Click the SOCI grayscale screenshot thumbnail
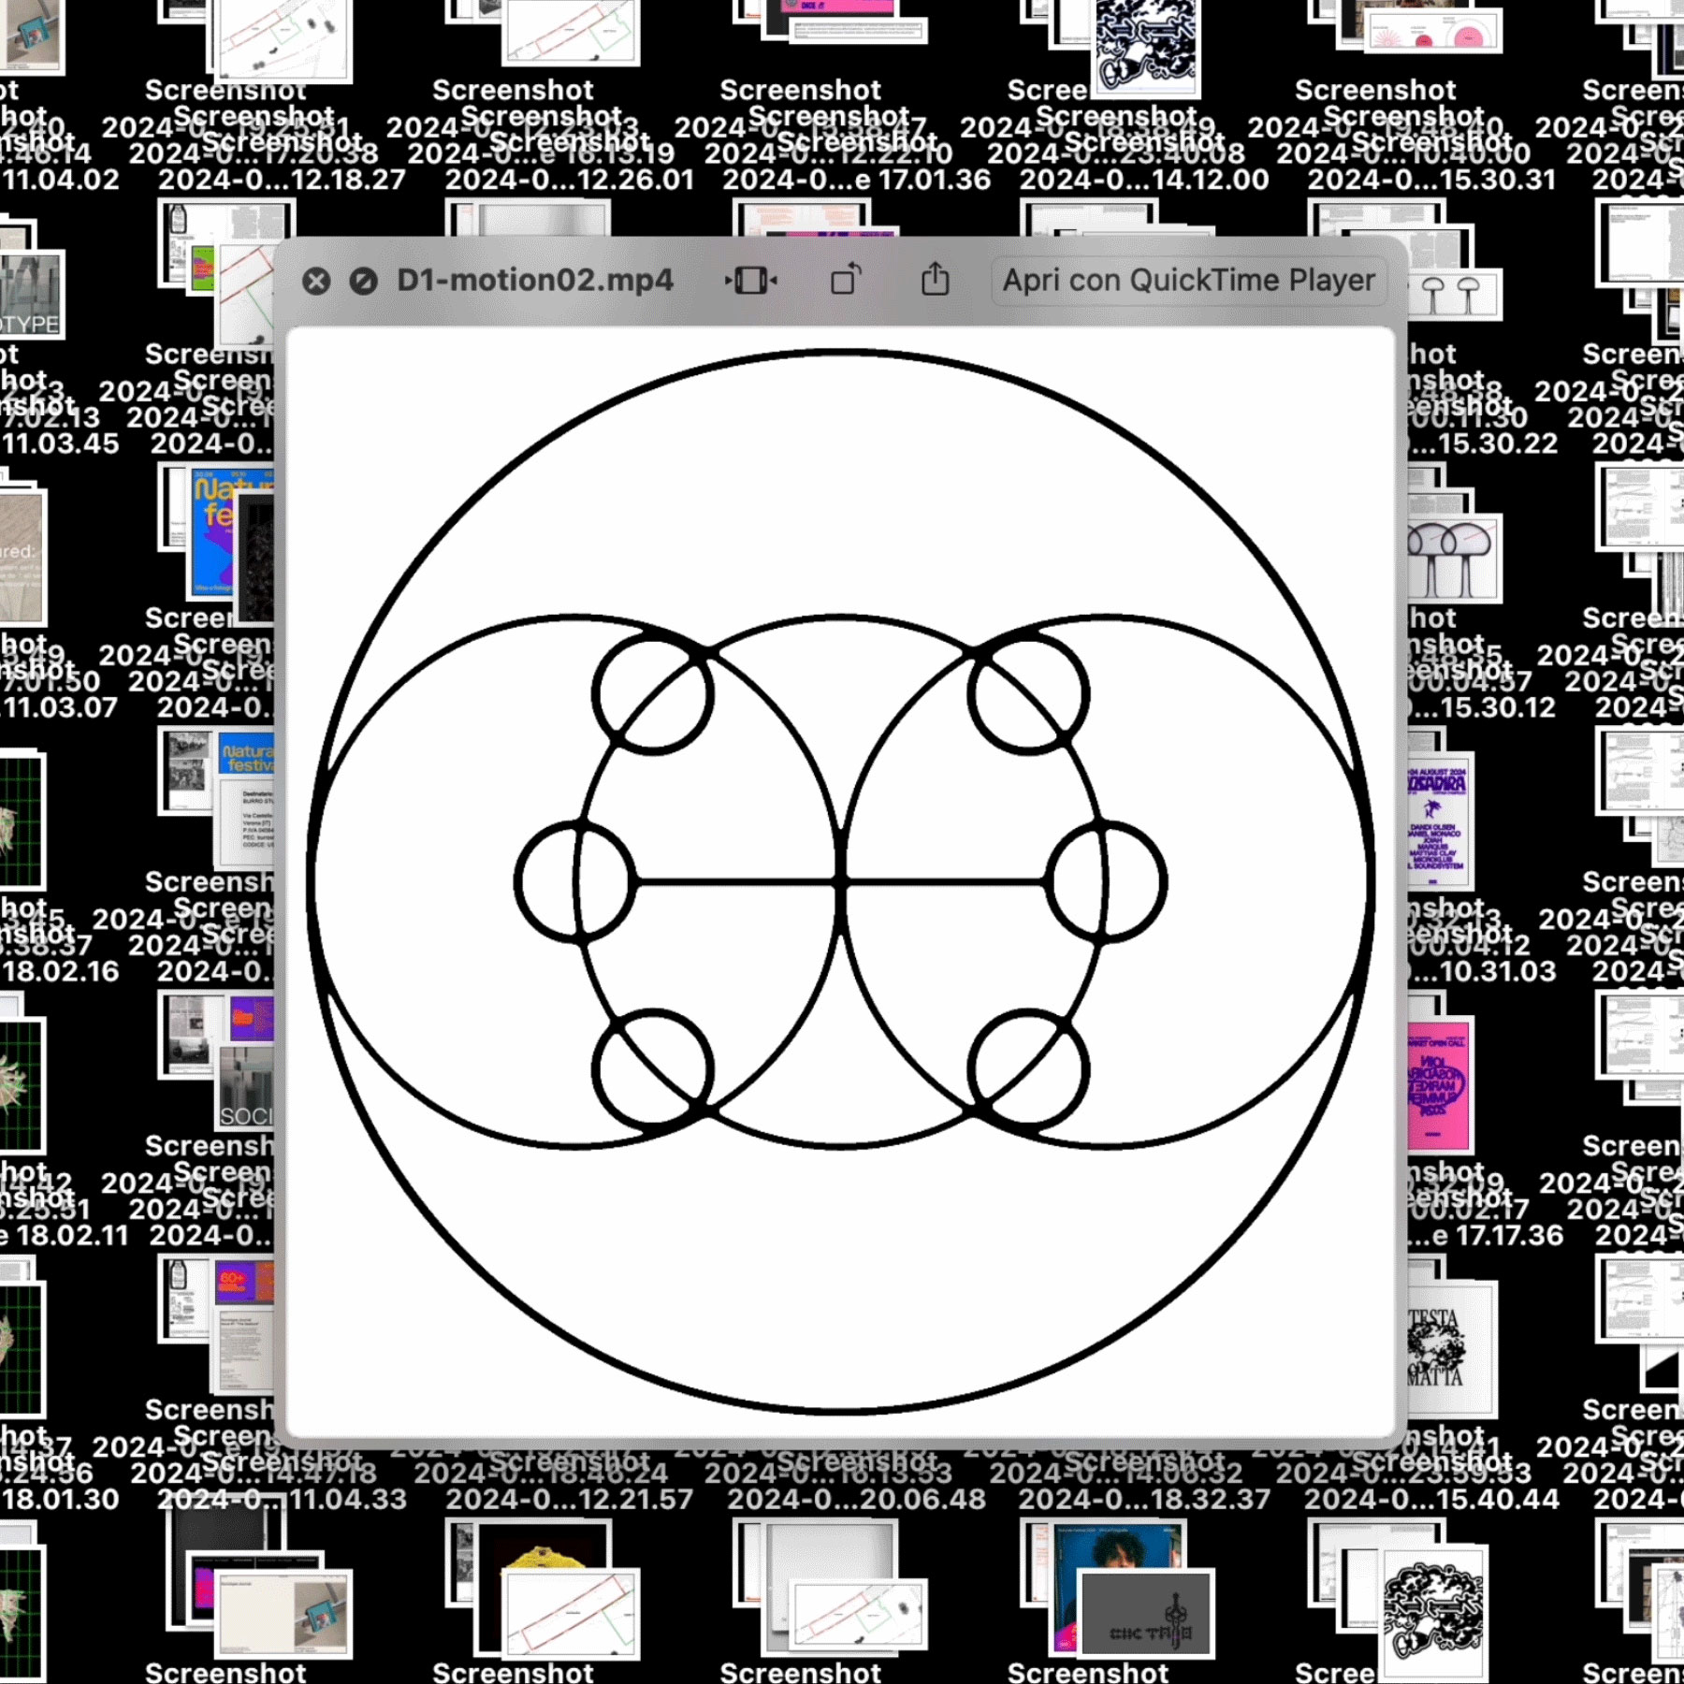Screen dimensions: 1684x1684 click(x=246, y=1087)
